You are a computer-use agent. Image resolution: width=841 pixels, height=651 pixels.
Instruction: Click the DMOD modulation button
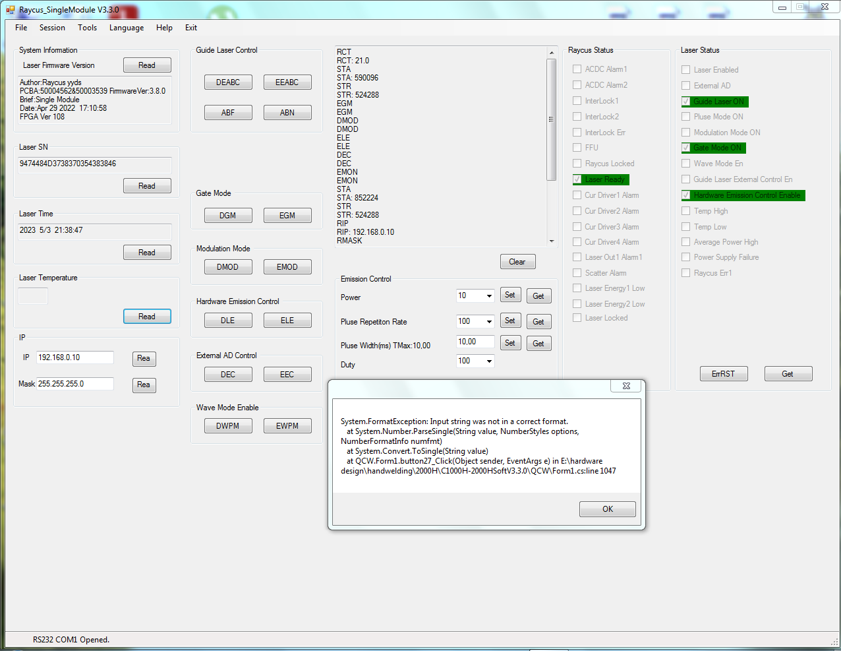point(228,267)
